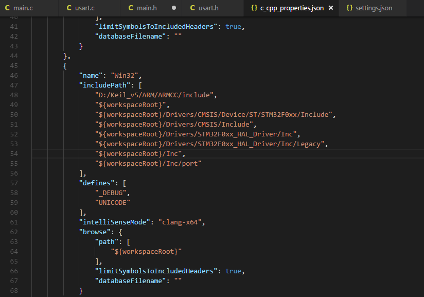Click the "${workspaceRoot}/Inc/port" string
Viewport: 424px width, 297px height.
[x=148, y=163]
